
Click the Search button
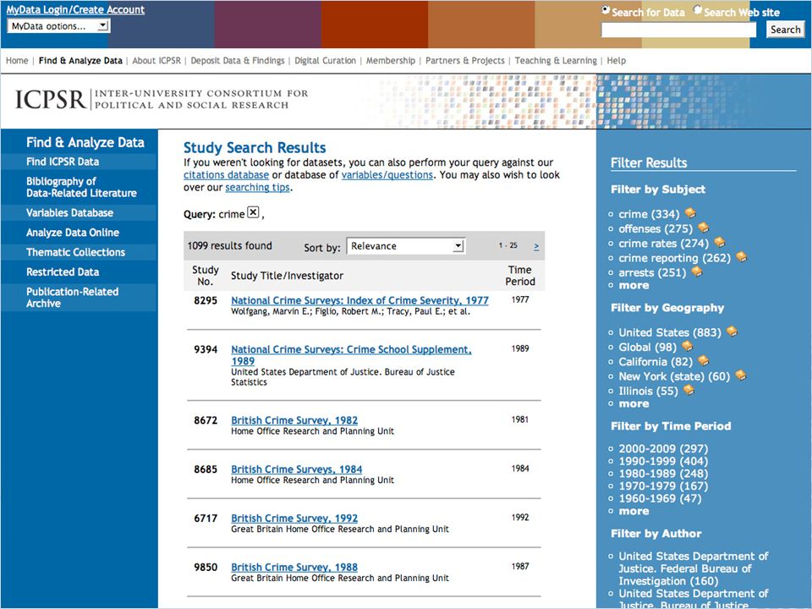point(785,30)
